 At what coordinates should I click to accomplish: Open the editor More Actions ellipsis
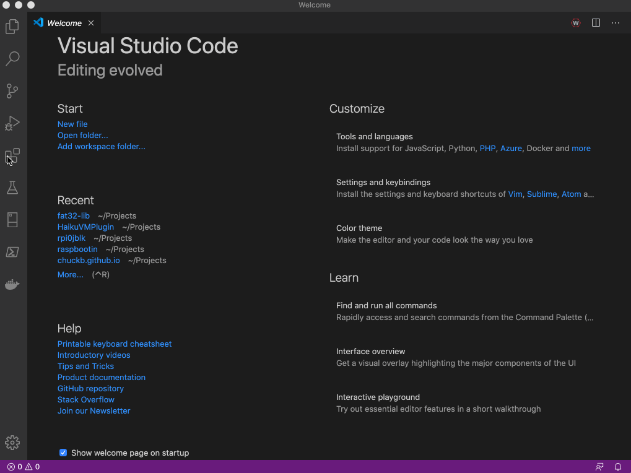point(616,23)
